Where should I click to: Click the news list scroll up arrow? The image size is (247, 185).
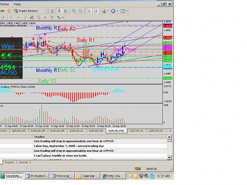tap(169, 137)
